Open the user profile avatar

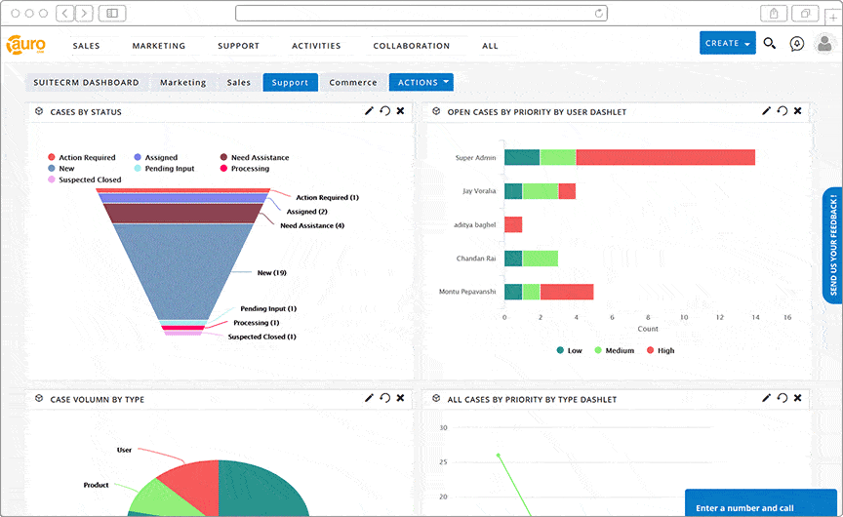click(824, 43)
